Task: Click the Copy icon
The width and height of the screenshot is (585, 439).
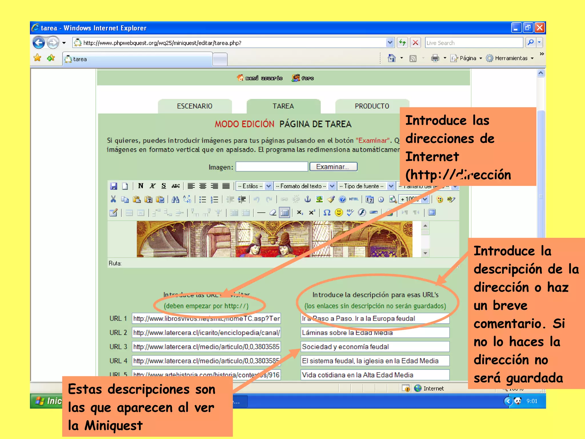Action: pos(125,199)
